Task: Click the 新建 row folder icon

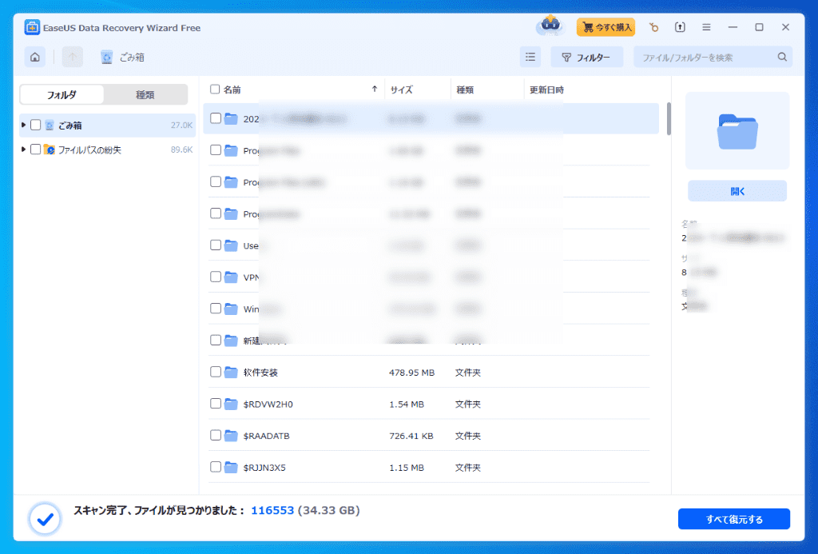Action: pyautogui.click(x=231, y=341)
